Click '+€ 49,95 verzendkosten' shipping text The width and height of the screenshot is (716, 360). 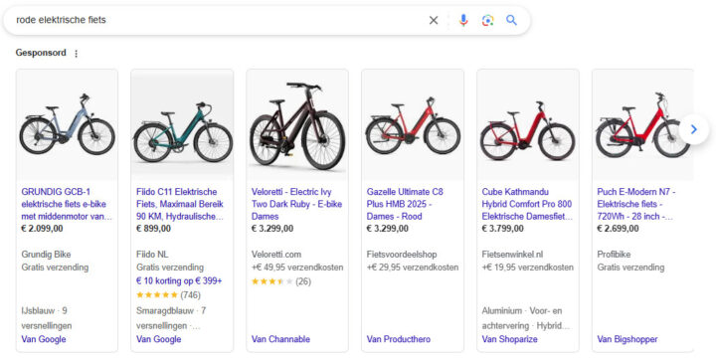pos(297,268)
